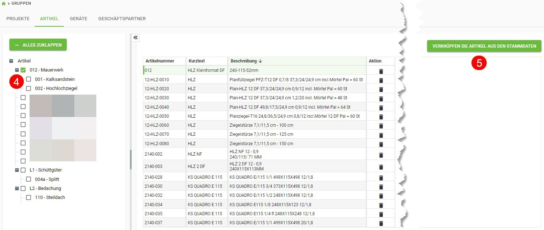Uncheck the 012 - Mauerwerk checkbox
This screenshot has height=230, width=544.
(x=23, y=70)
